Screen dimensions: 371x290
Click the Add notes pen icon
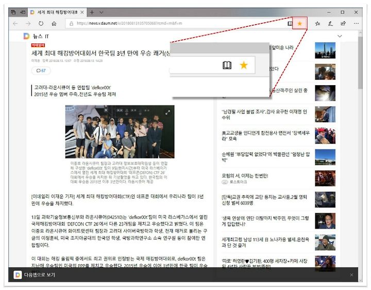(330, 23)
